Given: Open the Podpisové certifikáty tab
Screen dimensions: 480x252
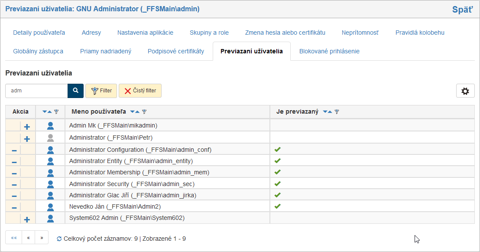Looking at the screenshot, I should [175, 51].
